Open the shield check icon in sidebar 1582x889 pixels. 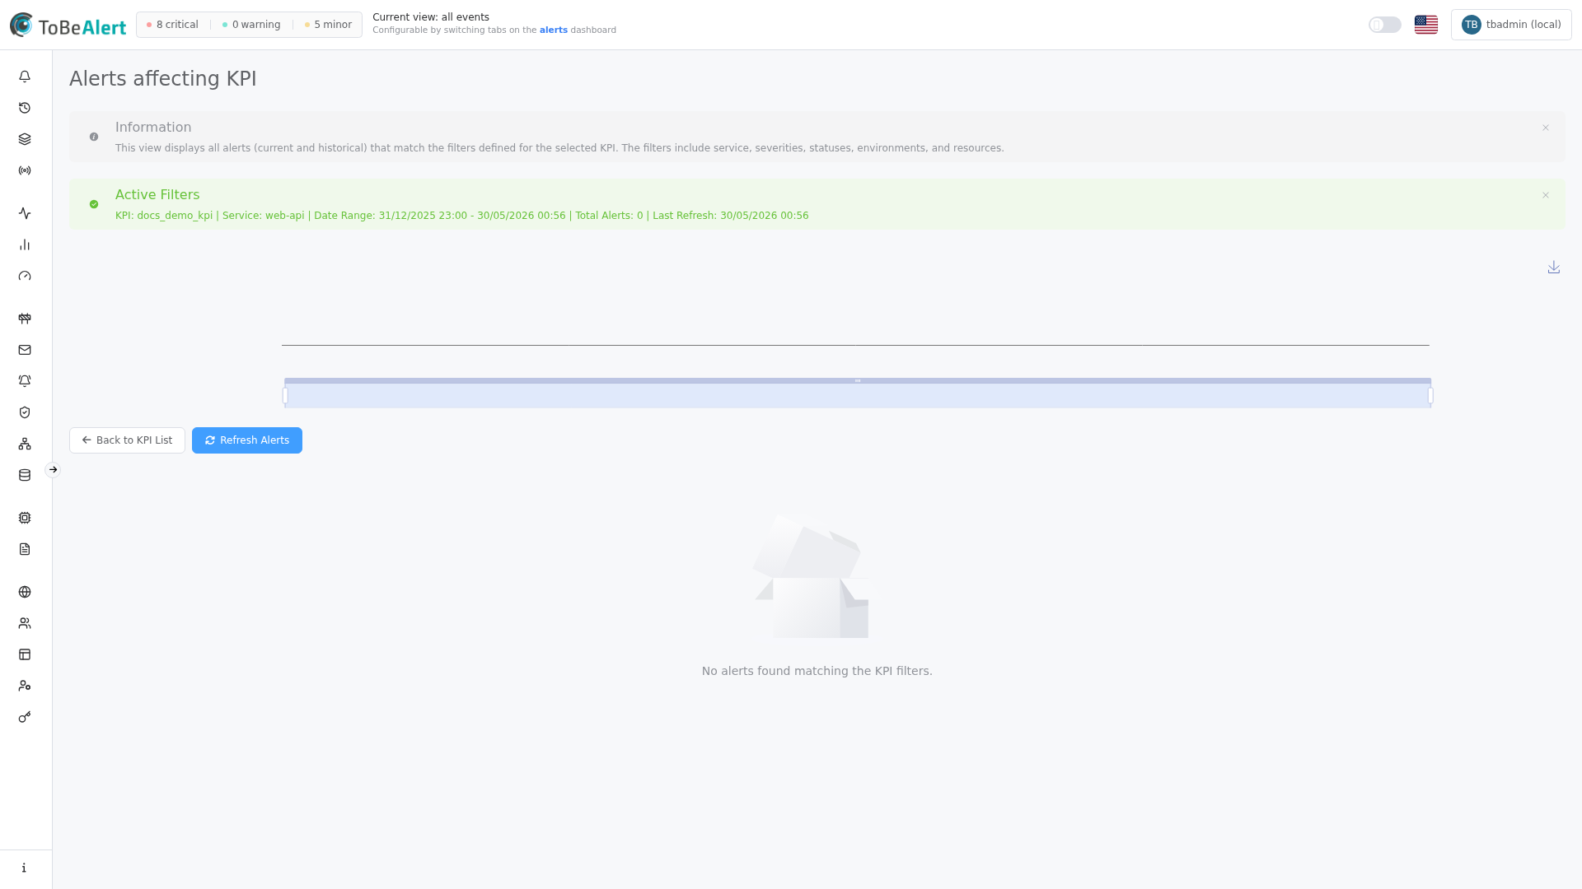tap(25, 412)
